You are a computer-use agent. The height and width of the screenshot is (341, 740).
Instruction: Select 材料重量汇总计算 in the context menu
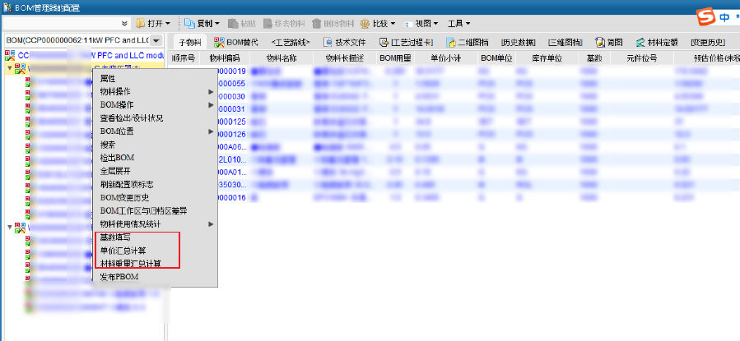130,264
